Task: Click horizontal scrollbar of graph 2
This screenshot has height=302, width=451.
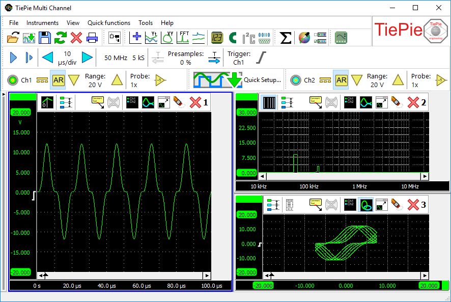Action: point(344,176)
